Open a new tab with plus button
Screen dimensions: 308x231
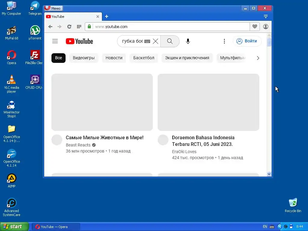tap(107, 17)
